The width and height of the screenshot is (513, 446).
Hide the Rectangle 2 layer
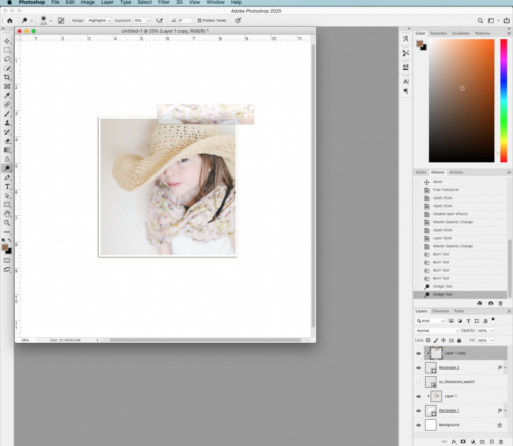point(419,368)
